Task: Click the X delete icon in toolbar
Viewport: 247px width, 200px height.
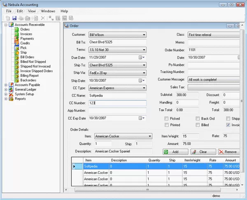Action: (x=43, y=18)
